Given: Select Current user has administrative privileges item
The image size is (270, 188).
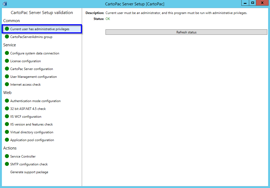Looking at the screenshot, I should [42, 29].
